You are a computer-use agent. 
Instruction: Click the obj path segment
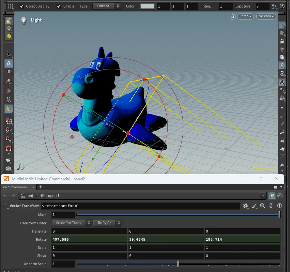pos(27,196)
